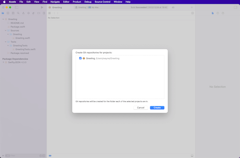Collapse the Sources folder
240x158 pixels.
[x=6, y=30]
